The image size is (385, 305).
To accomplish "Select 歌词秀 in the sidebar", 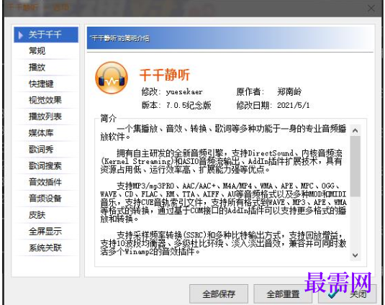I will 46,150.
